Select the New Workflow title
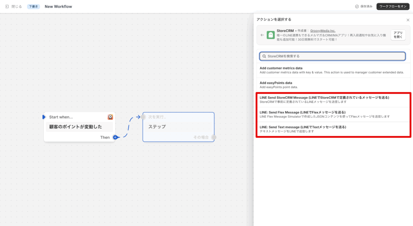The height and width of the screenshot is (226, 413). [58, 6]
